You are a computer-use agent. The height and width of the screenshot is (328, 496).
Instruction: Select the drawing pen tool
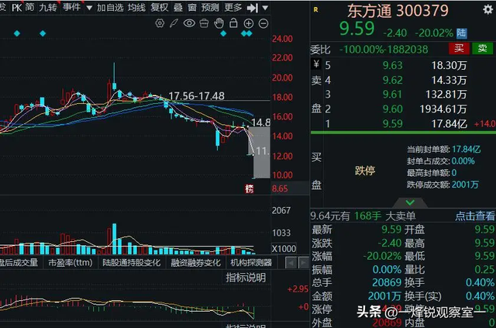pyautogui.click(x=174, y=23)
